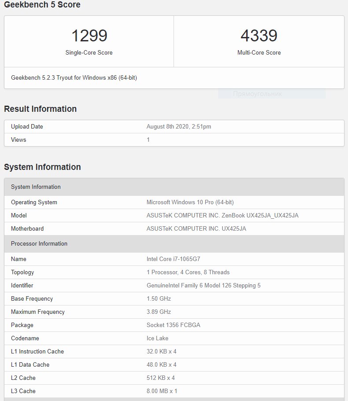Image resolution: width=348 pixels, height=401 pixels.
Task: Click the Model row label
Action: coord(19,216)
